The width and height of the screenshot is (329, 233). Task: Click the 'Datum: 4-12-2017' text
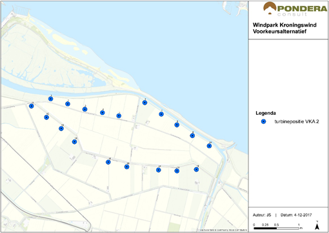(x=296, y=215)
